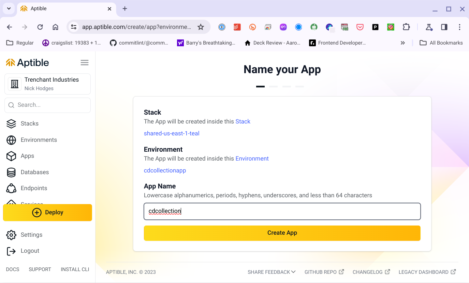Screen dimensions: 469x283
Task: Click the browser forward arrow
Action: [25, 27]
